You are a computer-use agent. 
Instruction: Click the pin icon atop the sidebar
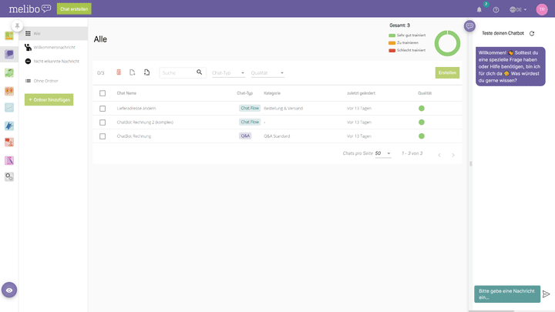click(17, 25)
